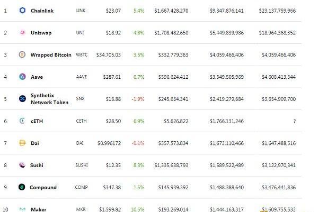Screen dimensions: 318x212
Task: Click the Aave ghost logo icon
Action: tap(22, 77)
